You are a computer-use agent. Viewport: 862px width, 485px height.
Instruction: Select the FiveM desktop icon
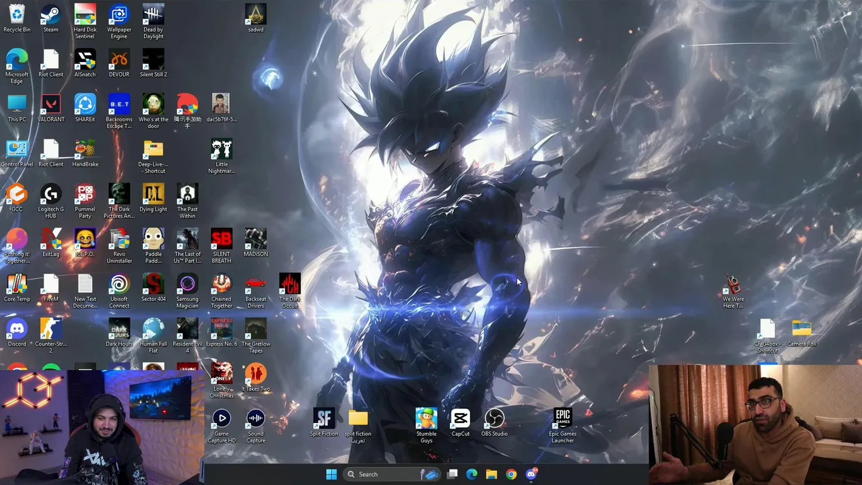click(51, 288)
